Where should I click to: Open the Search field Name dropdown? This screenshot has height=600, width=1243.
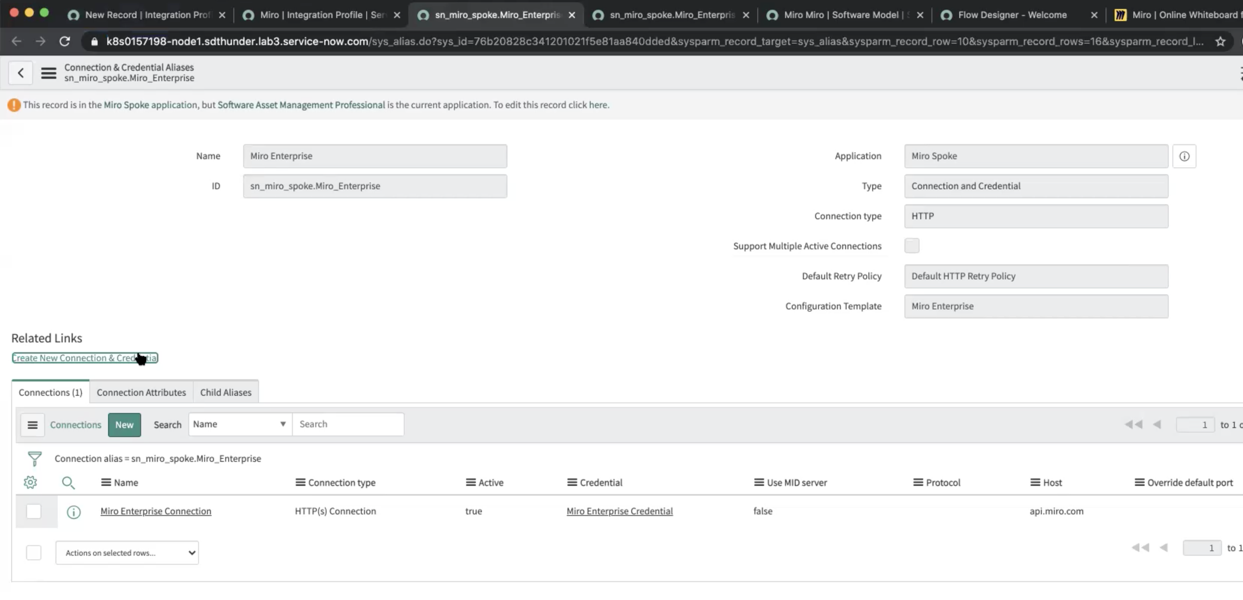coord(240,424)
